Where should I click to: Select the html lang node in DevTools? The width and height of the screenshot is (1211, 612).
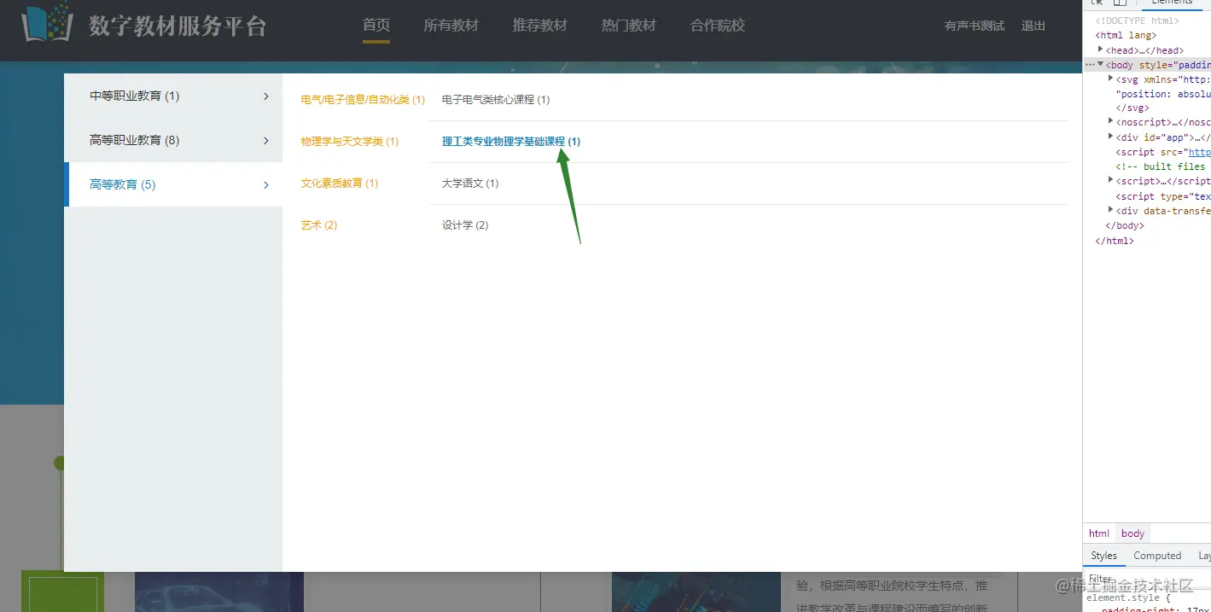click(1126, 36)
